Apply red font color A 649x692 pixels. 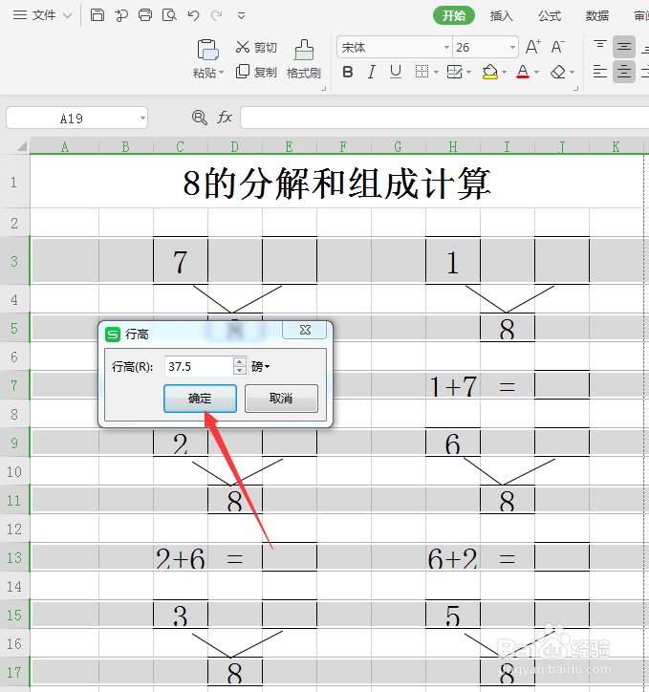(523, 72)
